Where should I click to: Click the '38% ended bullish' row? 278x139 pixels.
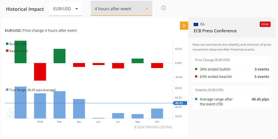click(232, 69)
